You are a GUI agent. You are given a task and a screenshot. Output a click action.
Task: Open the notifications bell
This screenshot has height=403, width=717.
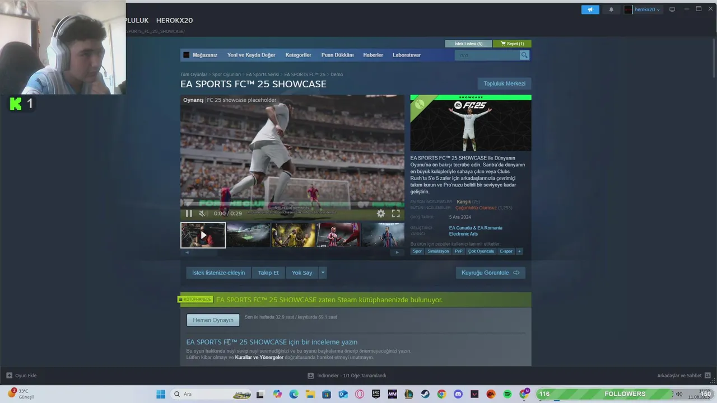click(x=611, y=10)
